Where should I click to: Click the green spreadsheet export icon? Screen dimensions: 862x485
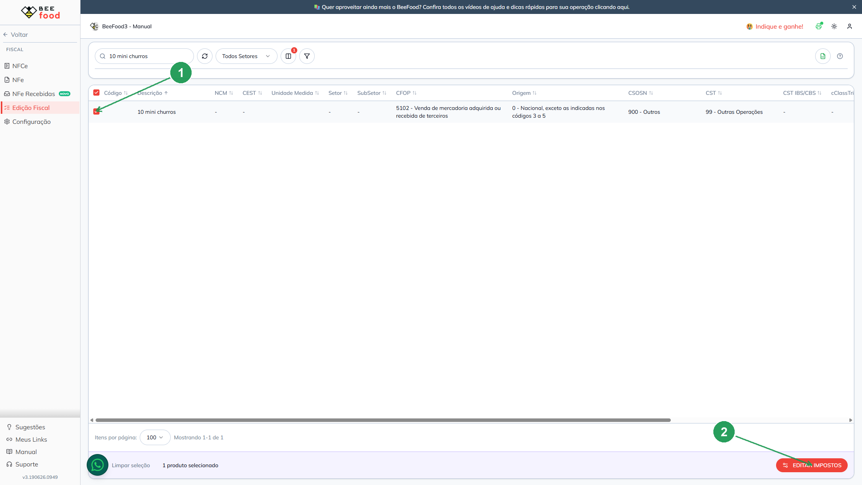(823, 56)
